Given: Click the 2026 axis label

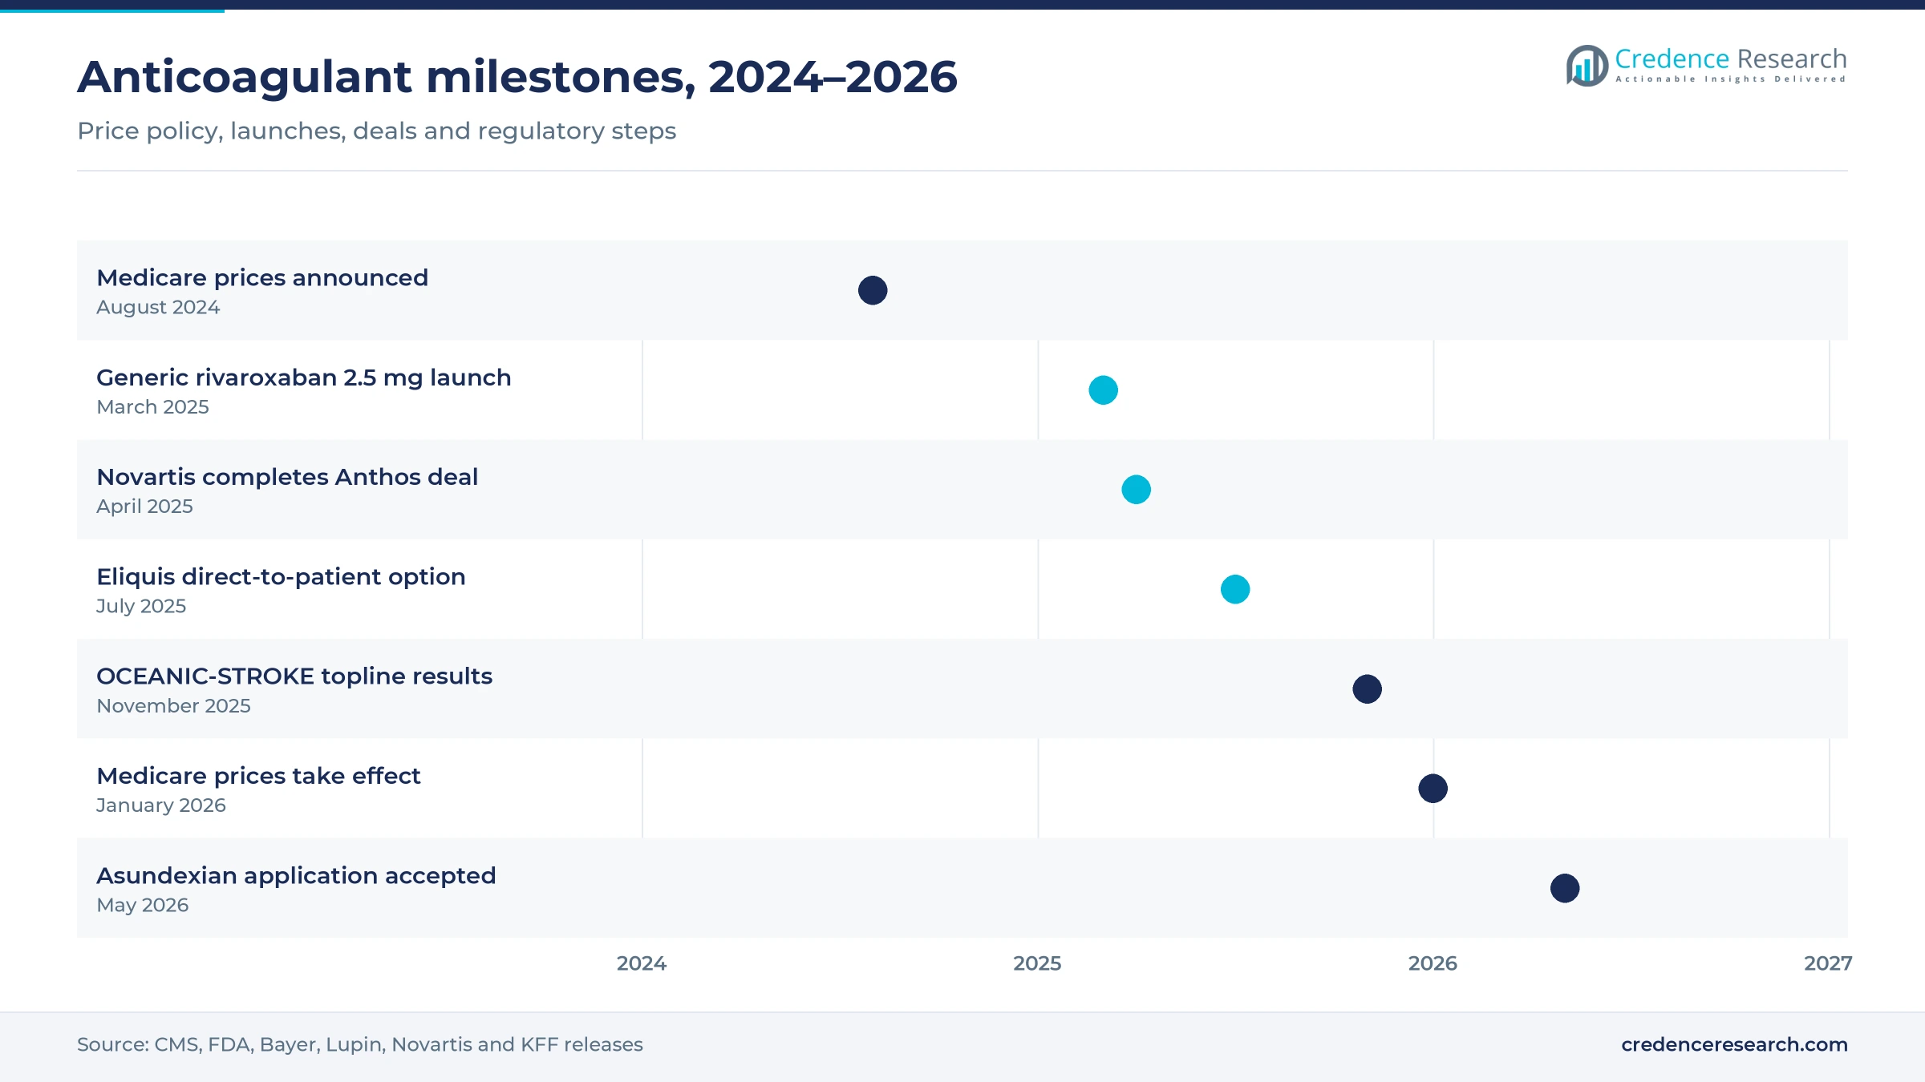Looking at the screenshot, I should pyautogui.click(x=1433, y=963).
